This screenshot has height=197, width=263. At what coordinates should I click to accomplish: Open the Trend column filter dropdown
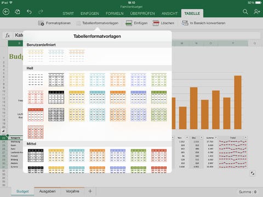(x=245, y=137)
